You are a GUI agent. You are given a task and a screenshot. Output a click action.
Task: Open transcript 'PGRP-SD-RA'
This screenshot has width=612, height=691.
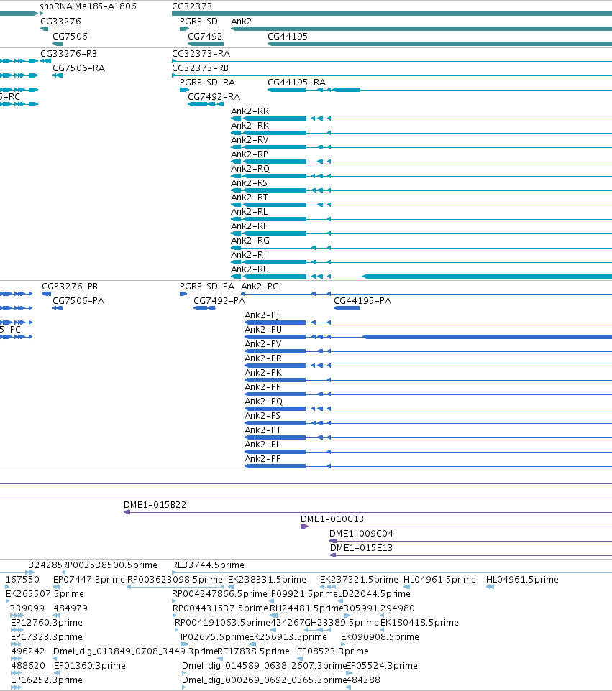tap(207, 83)
